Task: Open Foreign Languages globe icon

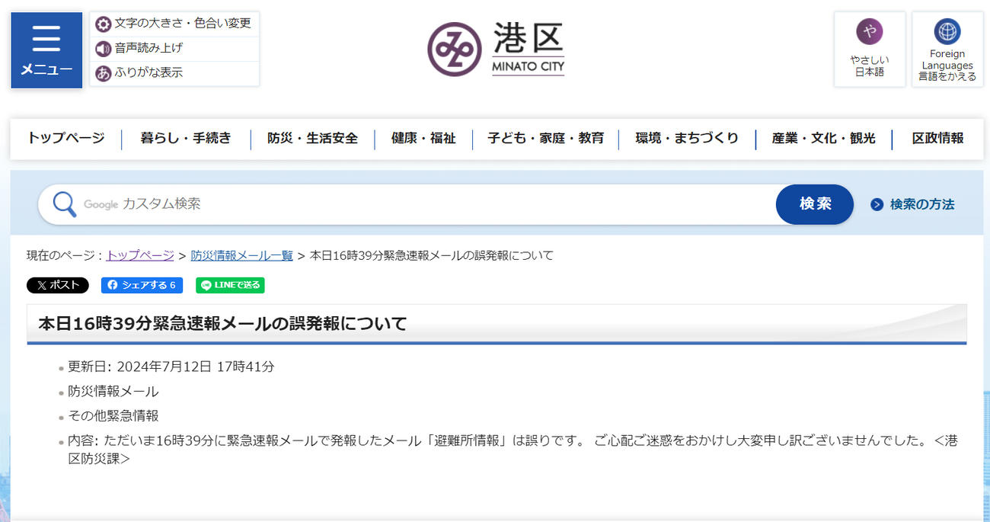Action: click(x=947, y=32)
